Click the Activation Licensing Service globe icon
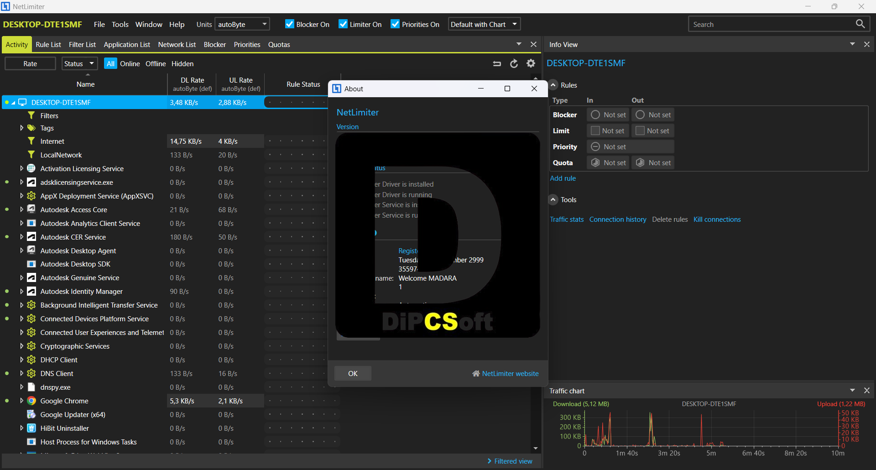The width and height of the screenshot is (876, 470). 31,168
